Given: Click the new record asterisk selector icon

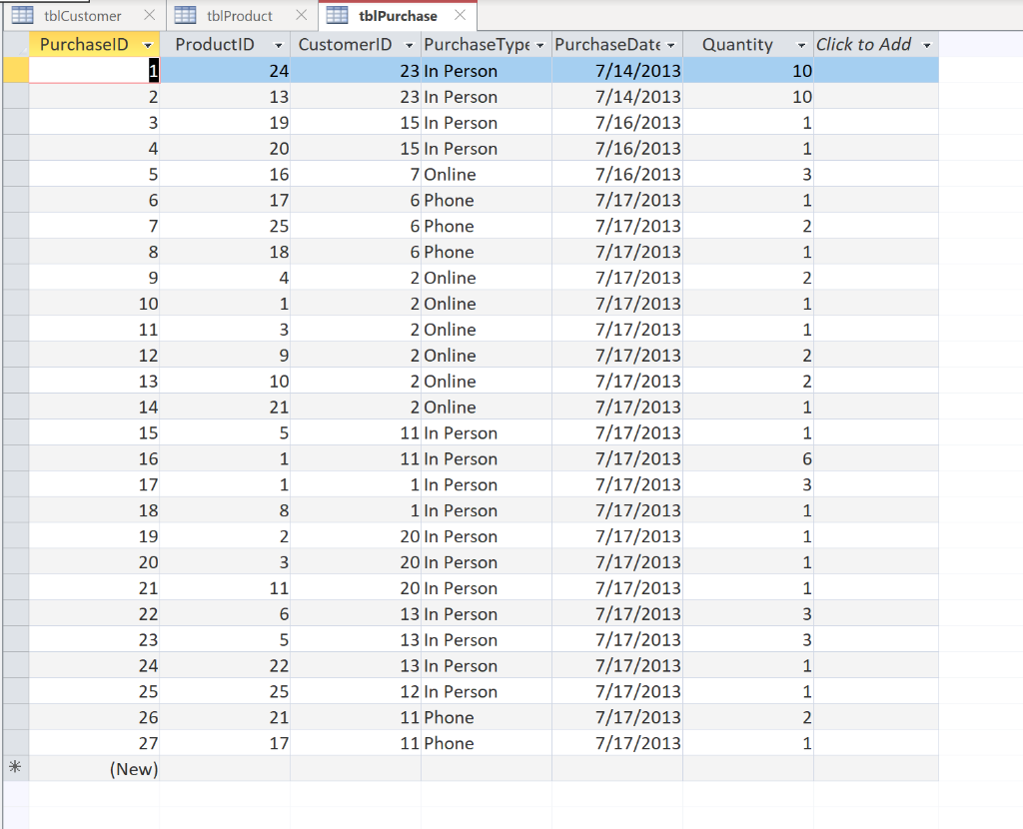Looking at the screenshot, I should [14, 768].
